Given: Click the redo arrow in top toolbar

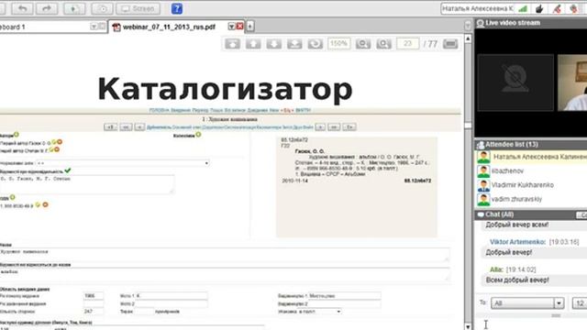Looking at the screenshot, I should tap(47, 8).
